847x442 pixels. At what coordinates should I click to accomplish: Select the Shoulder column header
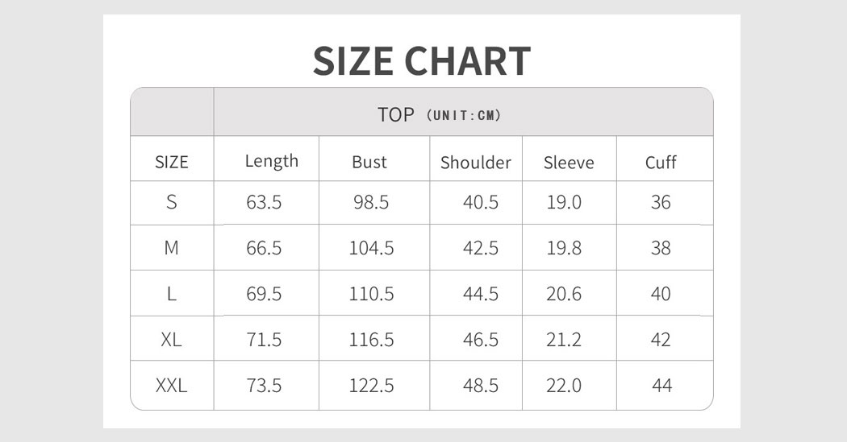click(x=476, y=163)
